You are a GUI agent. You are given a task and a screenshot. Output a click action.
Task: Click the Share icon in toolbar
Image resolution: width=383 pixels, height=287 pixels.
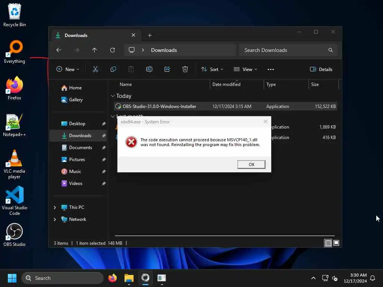tap(167, 69)
